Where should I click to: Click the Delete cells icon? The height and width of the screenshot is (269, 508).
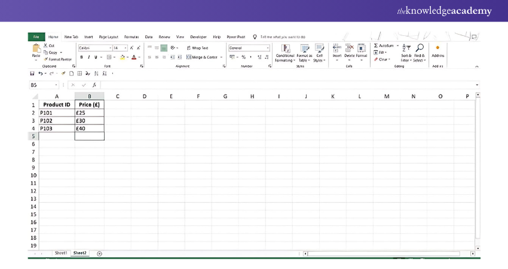350,48
